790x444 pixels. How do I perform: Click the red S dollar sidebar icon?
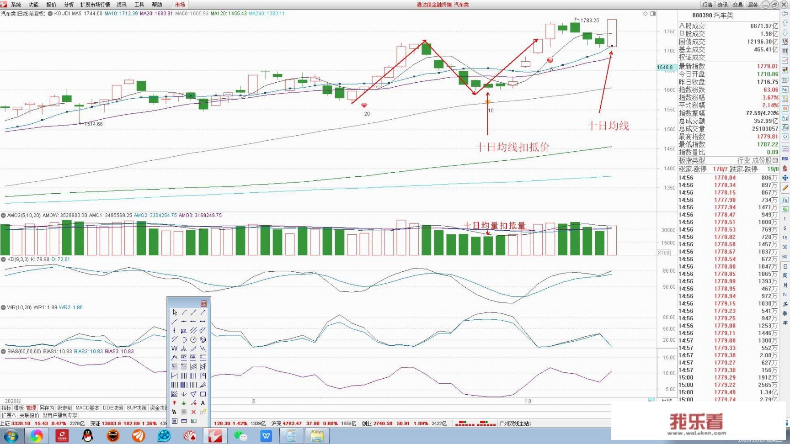785,168
